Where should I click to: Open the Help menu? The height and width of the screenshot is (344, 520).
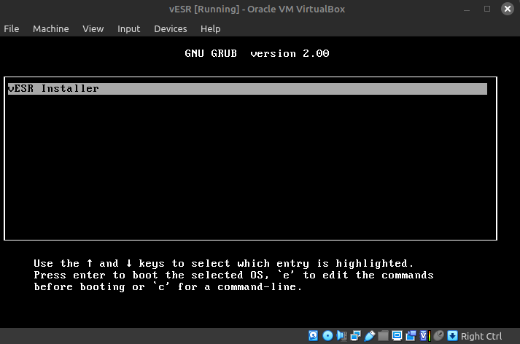click(211, 29)
